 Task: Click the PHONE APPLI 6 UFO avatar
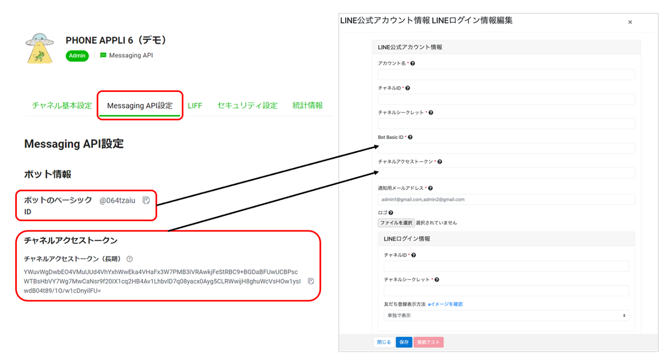pyautogui.click(x=40, y=48)
